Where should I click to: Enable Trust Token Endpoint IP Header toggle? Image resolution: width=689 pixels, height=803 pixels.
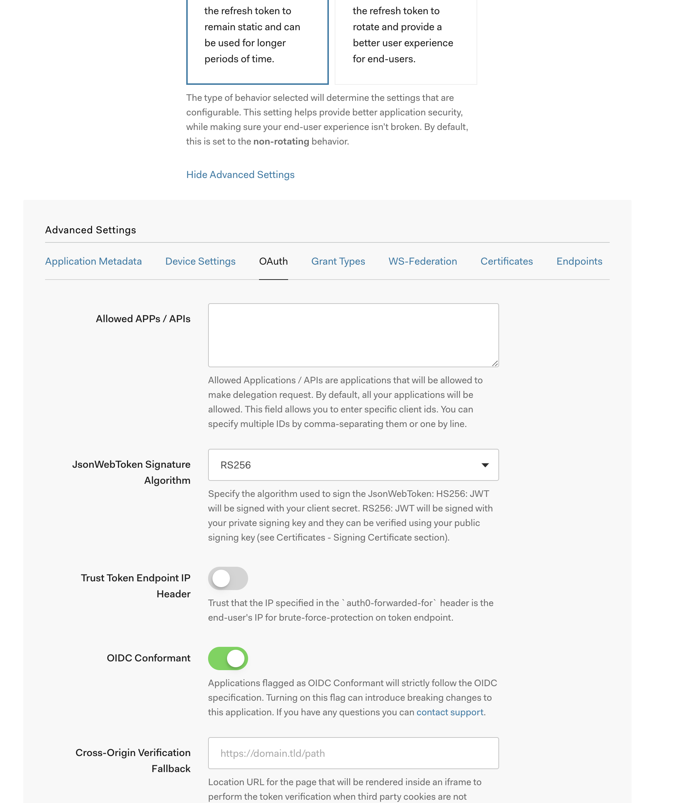click(228, 578)
